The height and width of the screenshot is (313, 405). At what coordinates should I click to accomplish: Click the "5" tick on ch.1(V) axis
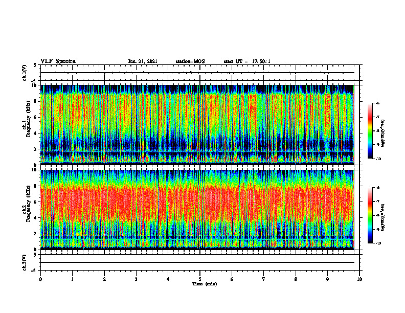pos(36,65)
